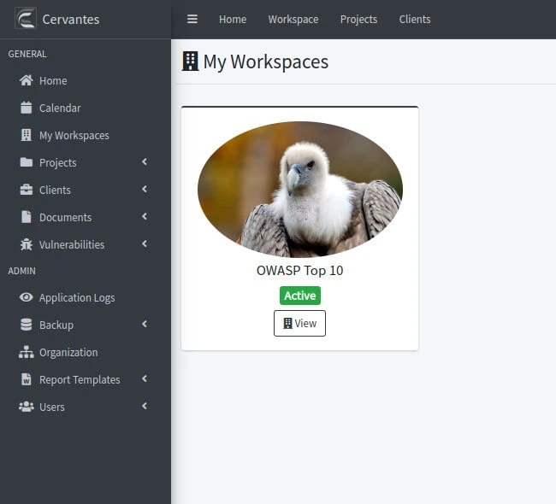The height and width of the screenshot is (504, 556).
Task: Go to Clients in top navbar
Action: [415, 19]
